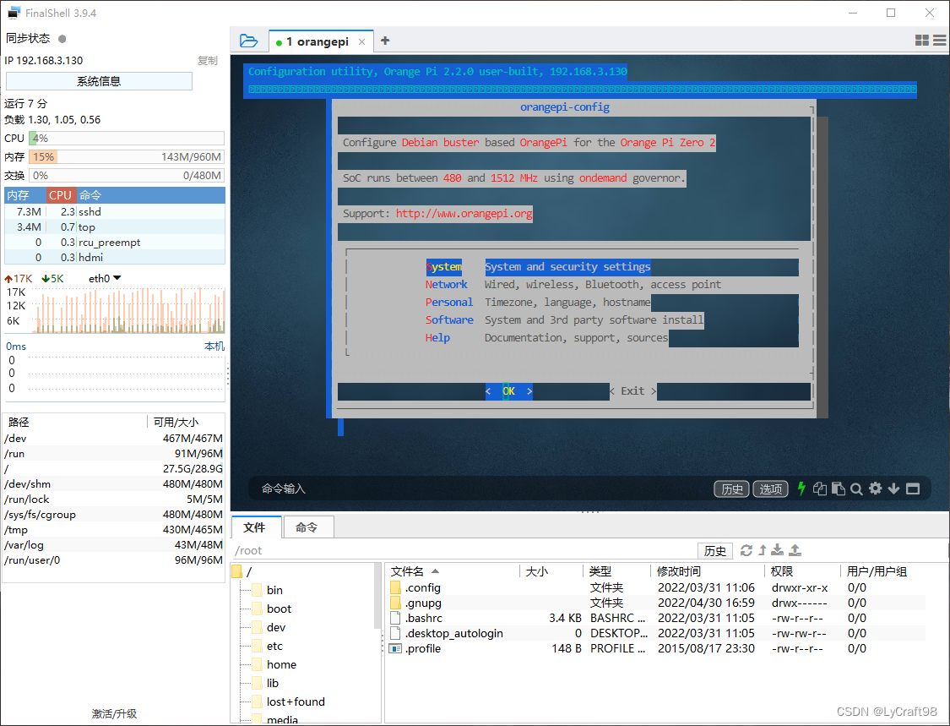Open file path 历史 button
The height and width of the screenshot is (726, 950).
tap(715, 551)
